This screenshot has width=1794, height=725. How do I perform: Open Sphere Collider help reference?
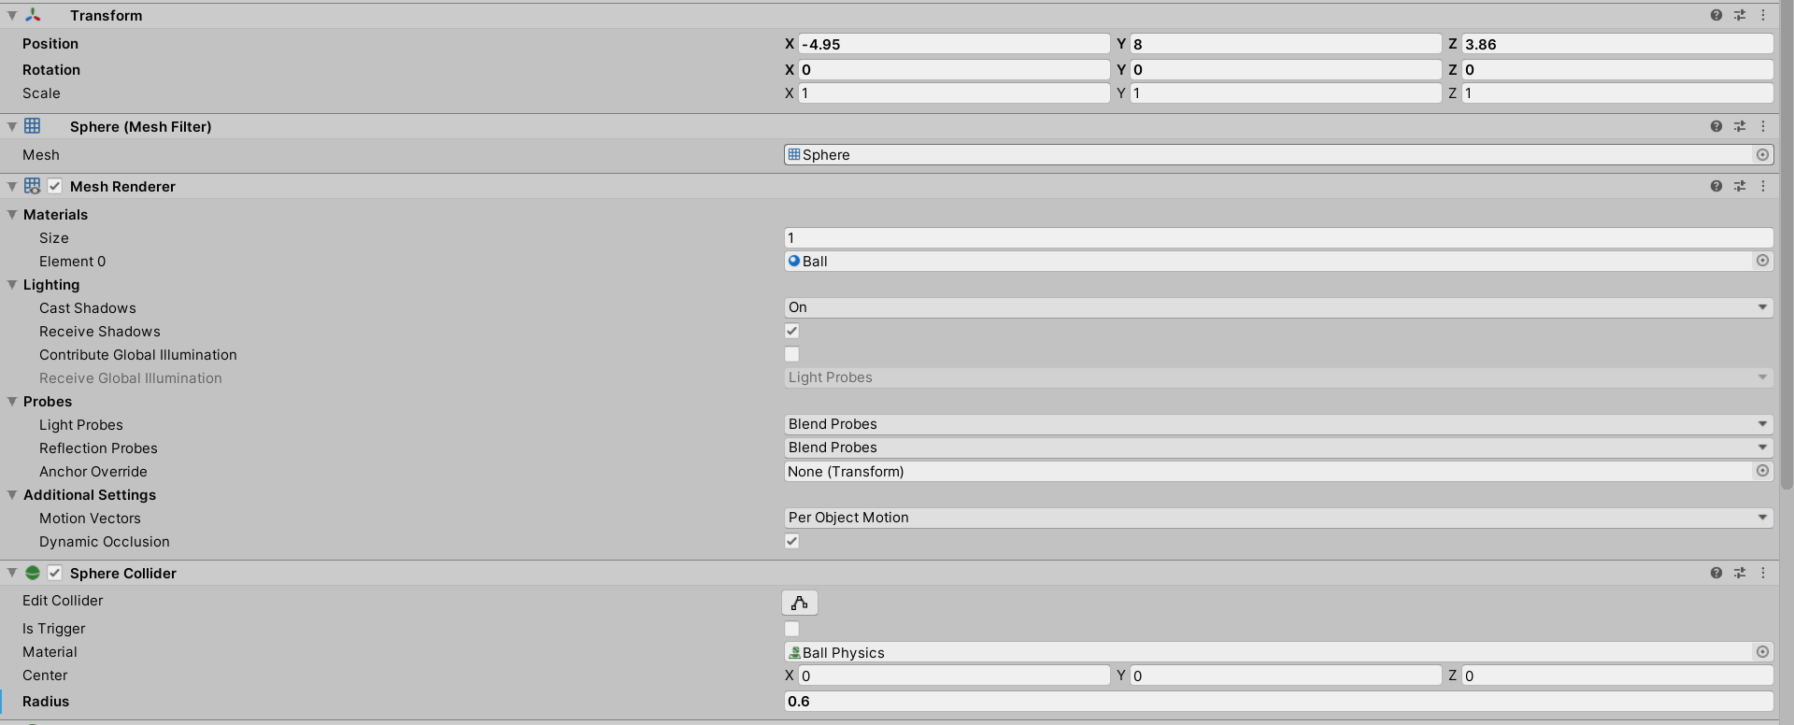click(x=1716, y=573)
